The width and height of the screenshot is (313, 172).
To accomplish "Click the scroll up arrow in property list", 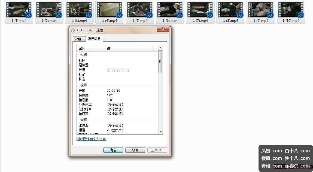I will [160, 48].
